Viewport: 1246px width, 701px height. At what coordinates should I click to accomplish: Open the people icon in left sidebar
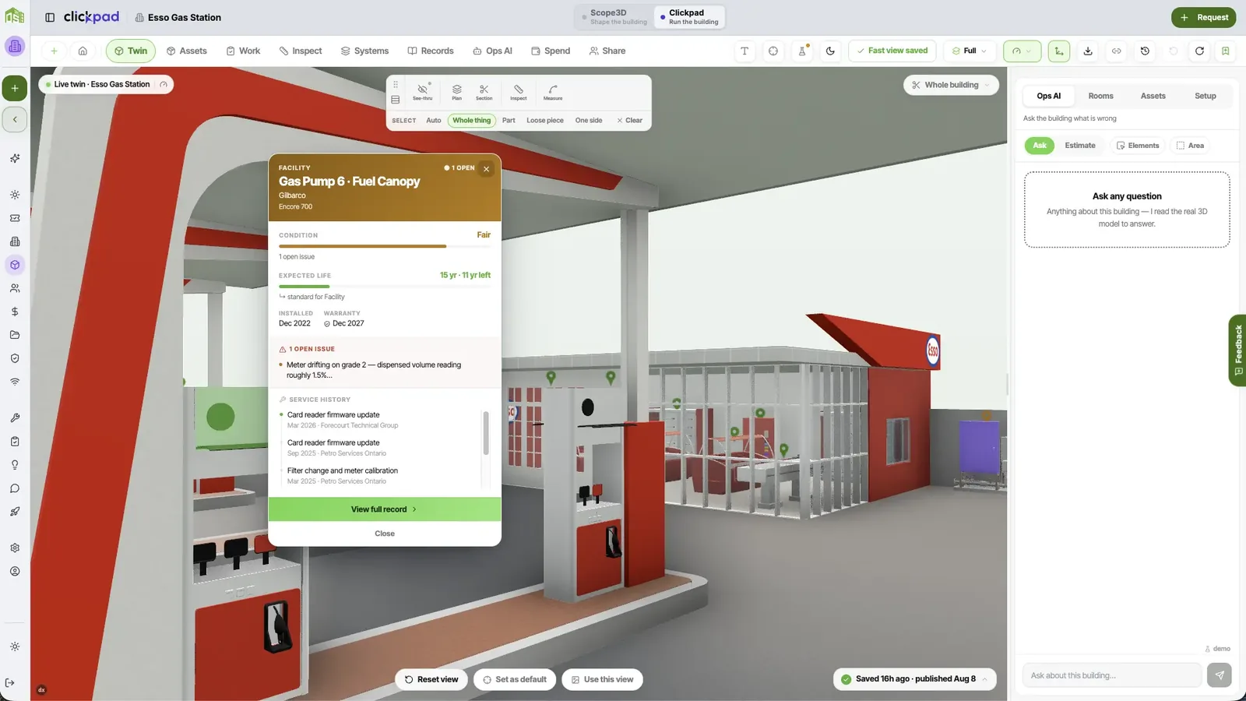[15, 288]
